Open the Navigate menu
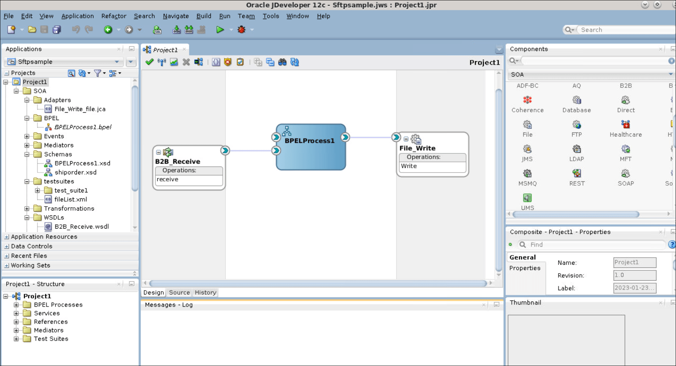This screenshot has width=676, height=366. (x=176, y=16)
